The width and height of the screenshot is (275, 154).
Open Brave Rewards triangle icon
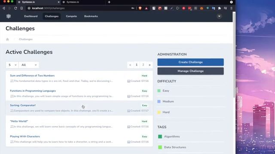(146, 8)
